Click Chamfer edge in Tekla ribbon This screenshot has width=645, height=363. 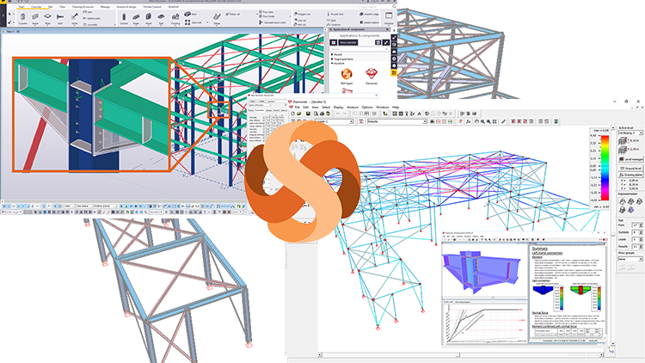(x=370, y=14)
